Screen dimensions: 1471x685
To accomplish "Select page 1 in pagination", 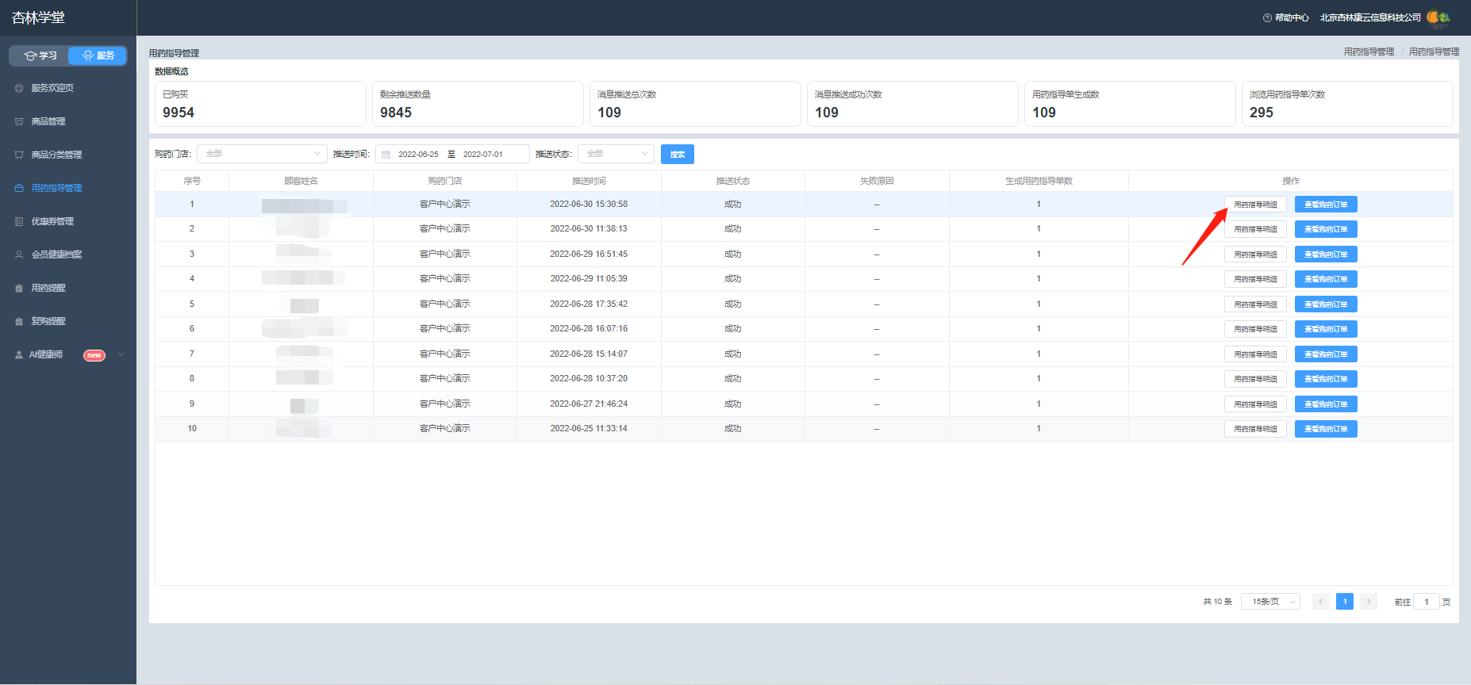I will 1345,602.
